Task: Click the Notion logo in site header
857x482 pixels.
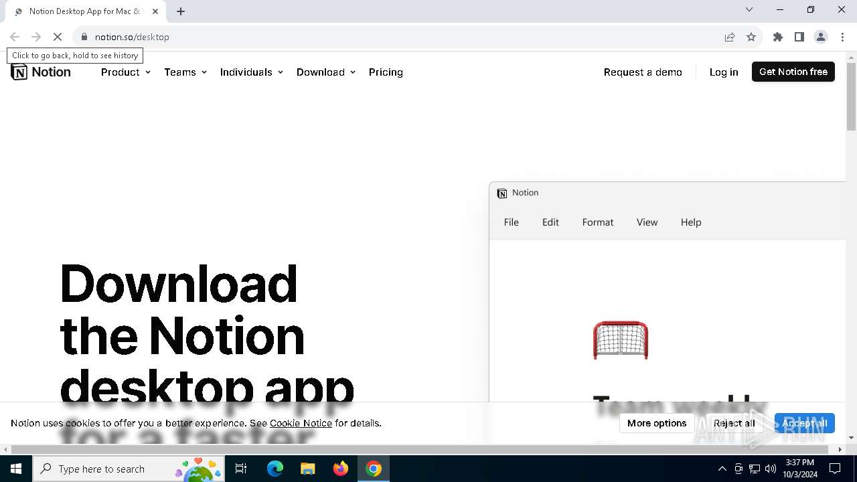Action: pyautogui.click(x=41, y=72)
